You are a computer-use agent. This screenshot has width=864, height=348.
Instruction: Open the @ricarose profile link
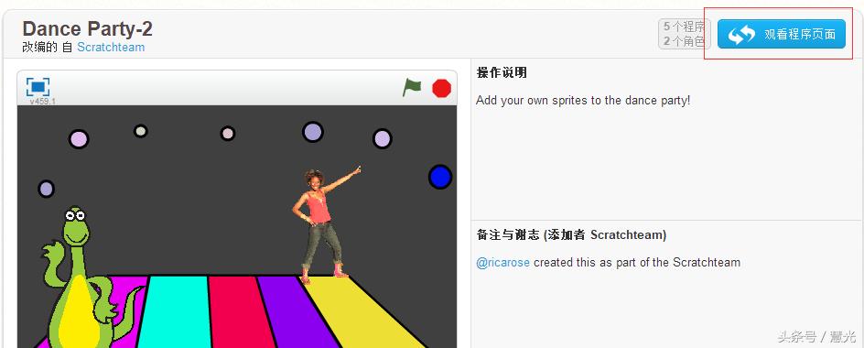tap(502, 263)
